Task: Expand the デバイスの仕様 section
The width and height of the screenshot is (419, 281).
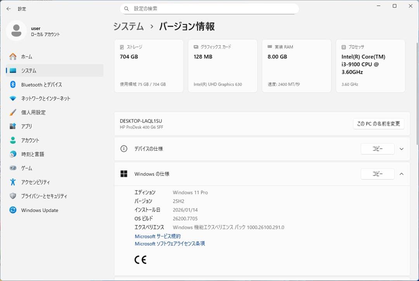Action: tap(402, 149)
